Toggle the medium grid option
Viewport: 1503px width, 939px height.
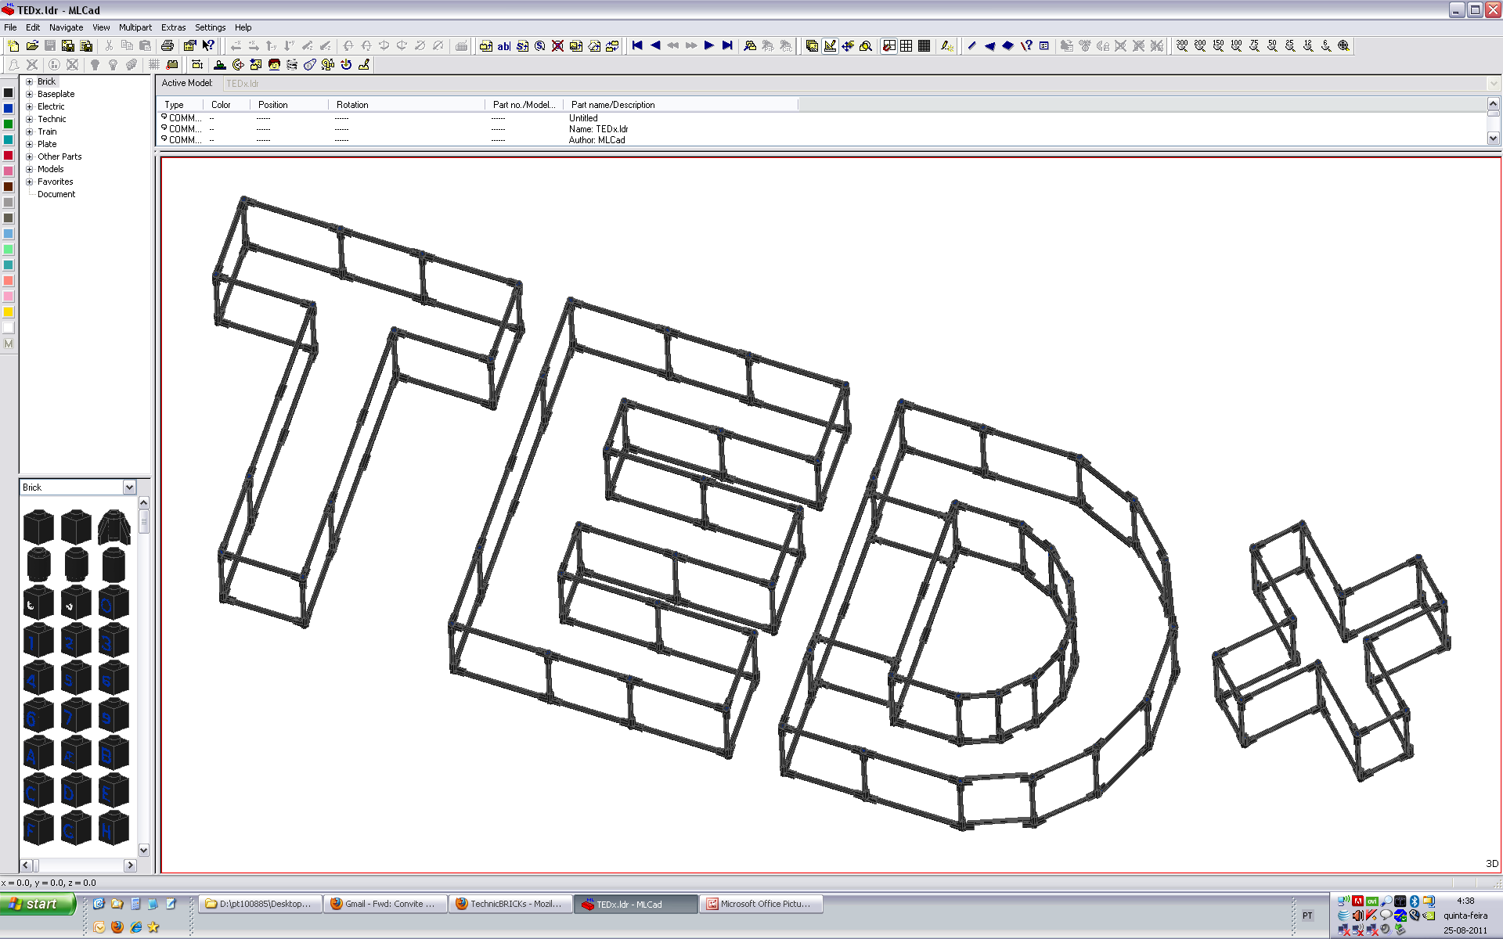[x=906, y=46]
